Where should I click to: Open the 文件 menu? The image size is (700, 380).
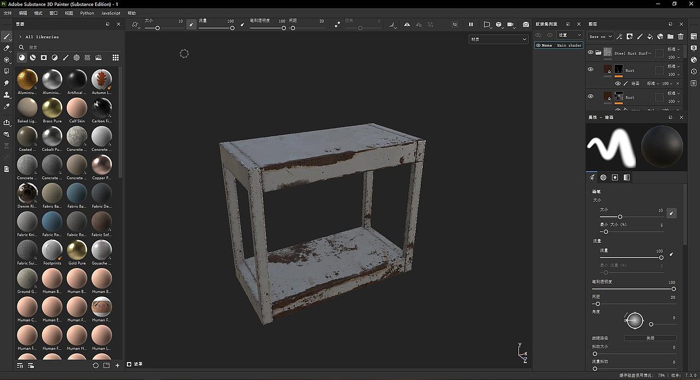pyautogui.click(x=8, y=13)
